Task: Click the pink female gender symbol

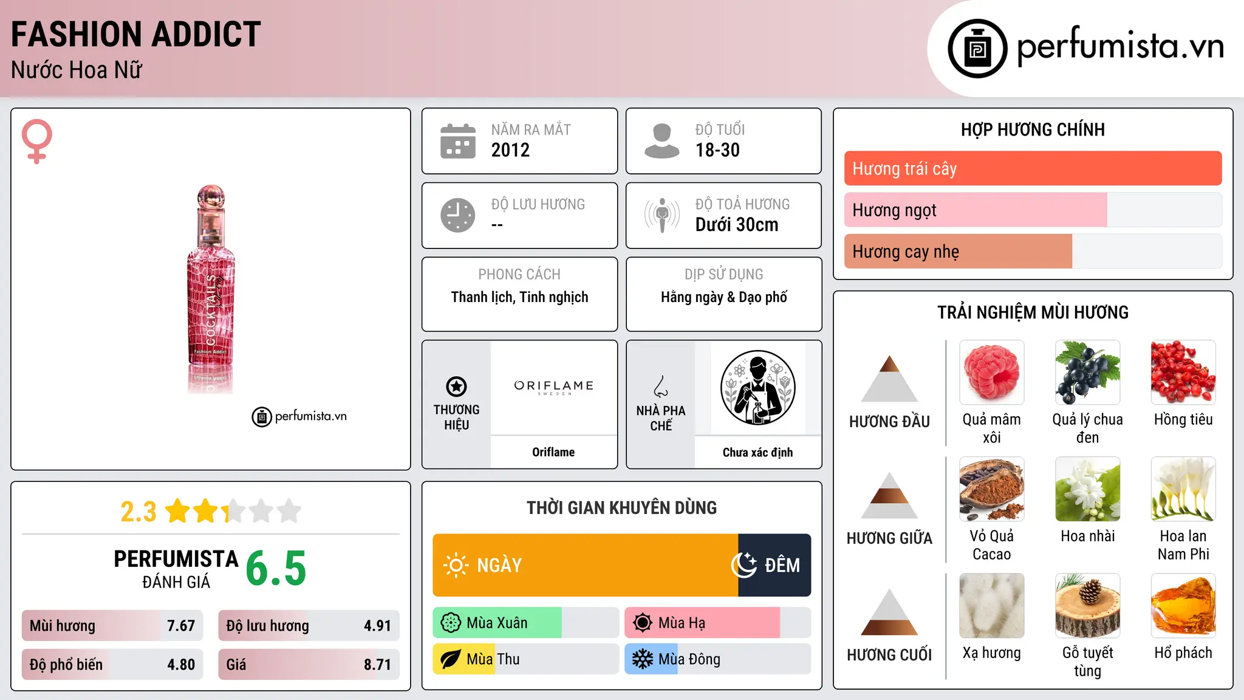Action: point(37,141)
